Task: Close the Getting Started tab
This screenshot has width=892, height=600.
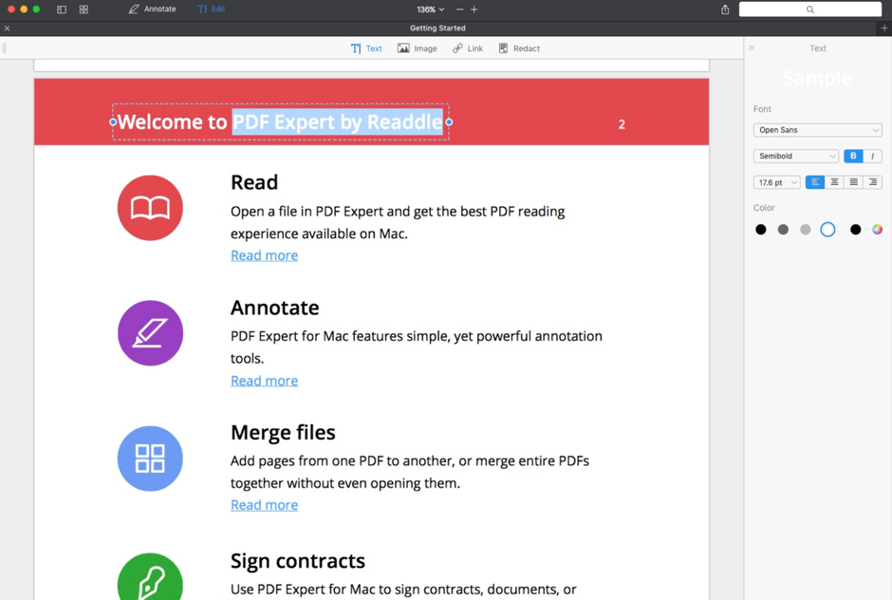Action: coord(7,28)
